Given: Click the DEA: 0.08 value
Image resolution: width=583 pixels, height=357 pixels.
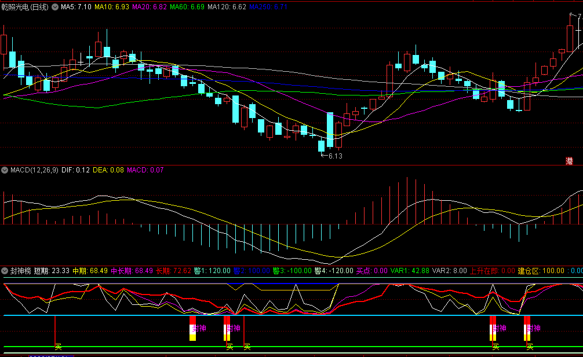Looking at the screenshot, I should click(x=108, y=170).
